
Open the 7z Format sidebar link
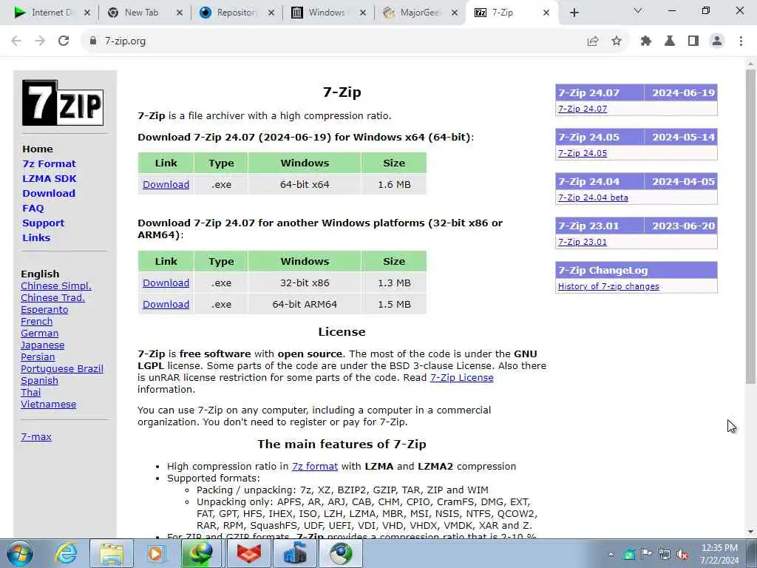50,163
